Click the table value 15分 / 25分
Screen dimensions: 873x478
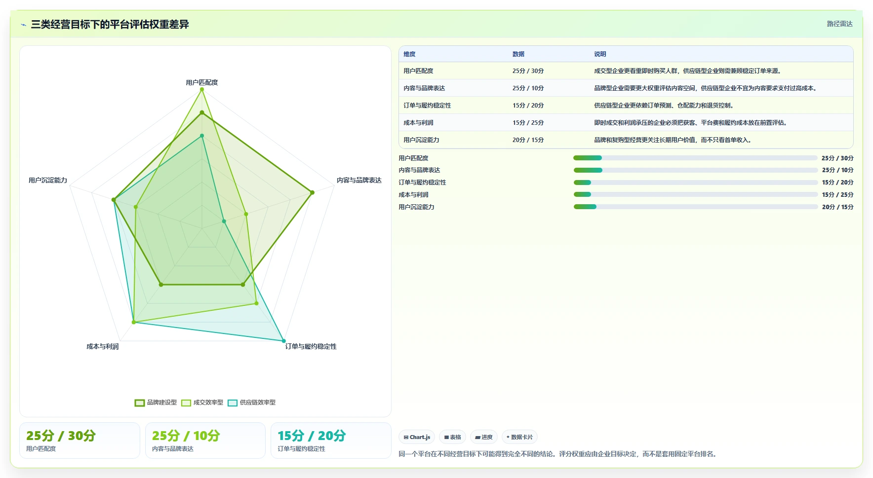pyautogui.click(x=528, y=123)
